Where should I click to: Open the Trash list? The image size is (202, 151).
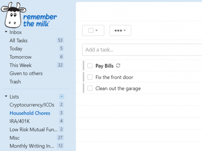click(15, 82)
